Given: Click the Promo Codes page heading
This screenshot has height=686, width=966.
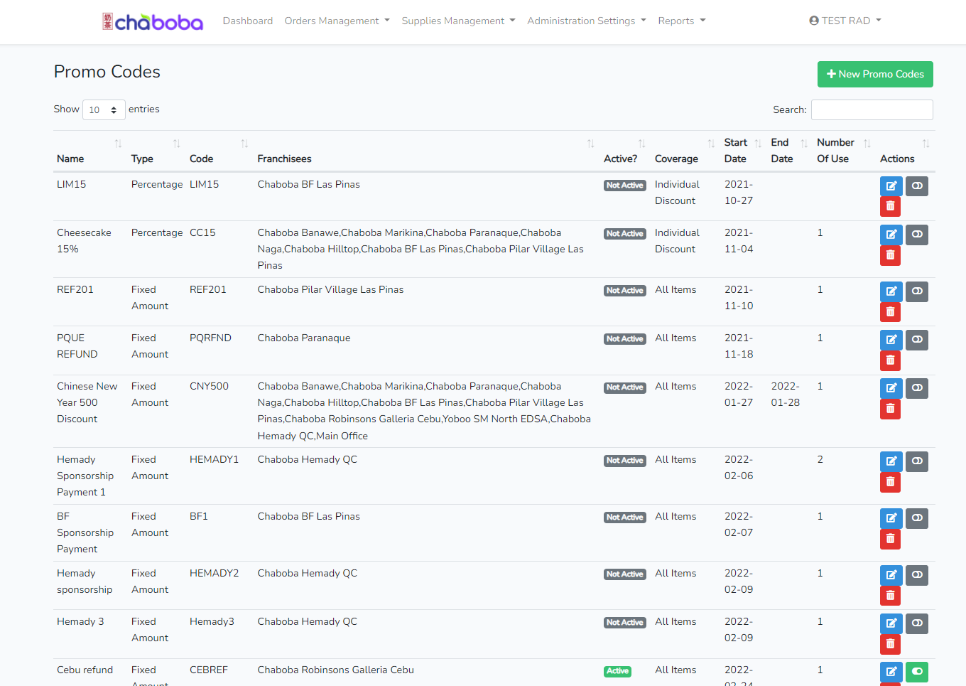Looking at the screenshot, I should coord(107,72).
